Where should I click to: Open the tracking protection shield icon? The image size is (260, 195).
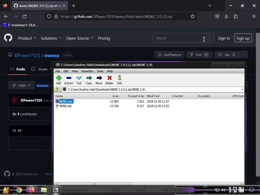49,17
